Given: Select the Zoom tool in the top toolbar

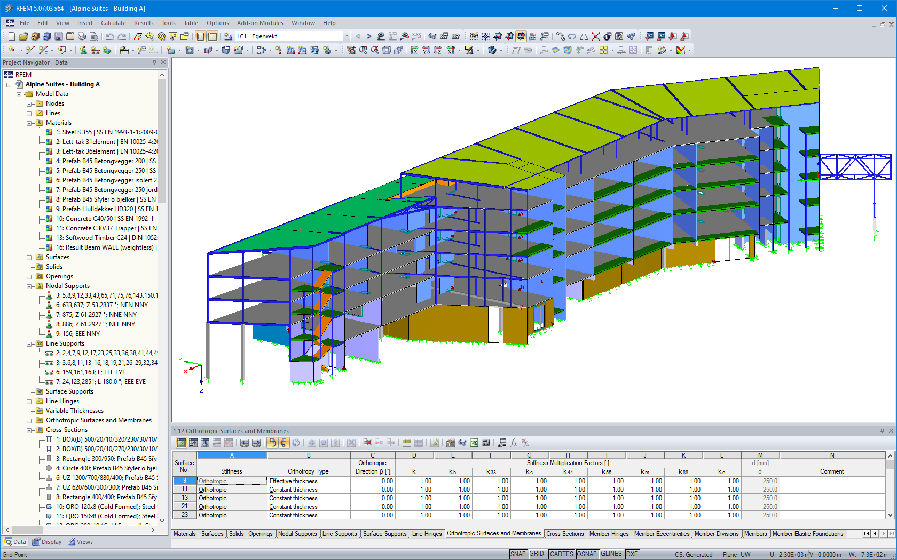Looking at the screenshot, I should click(150, 36).
